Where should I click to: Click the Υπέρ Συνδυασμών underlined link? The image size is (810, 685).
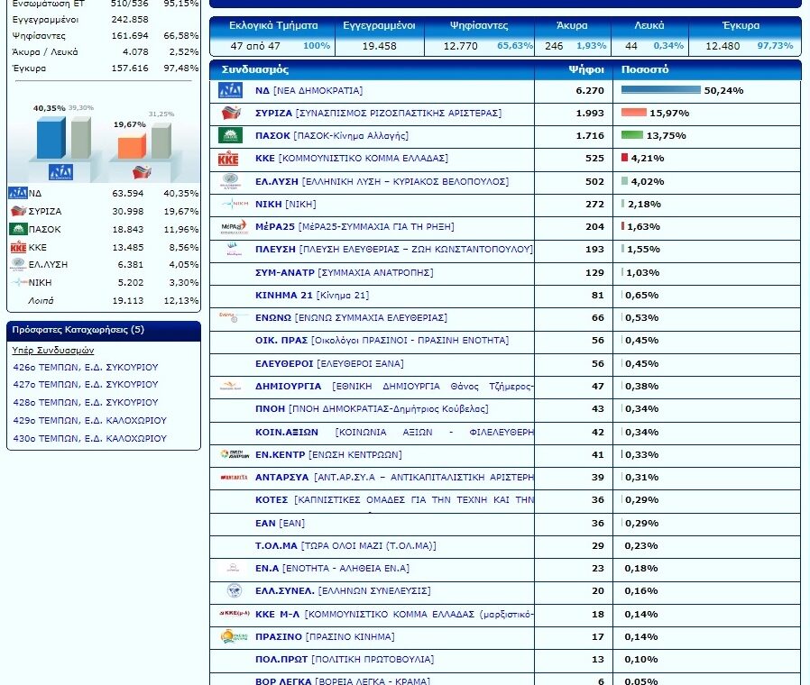53,350
